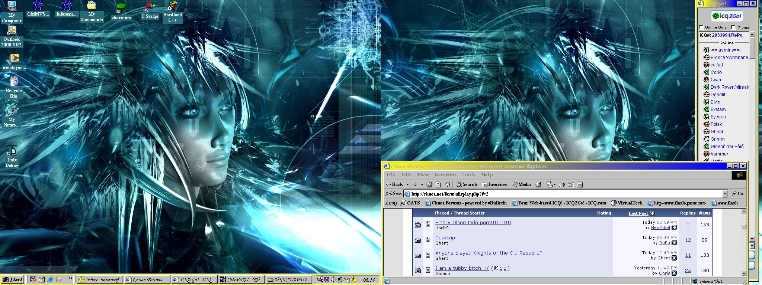Print the page using the printer icon

coord(562,184)
